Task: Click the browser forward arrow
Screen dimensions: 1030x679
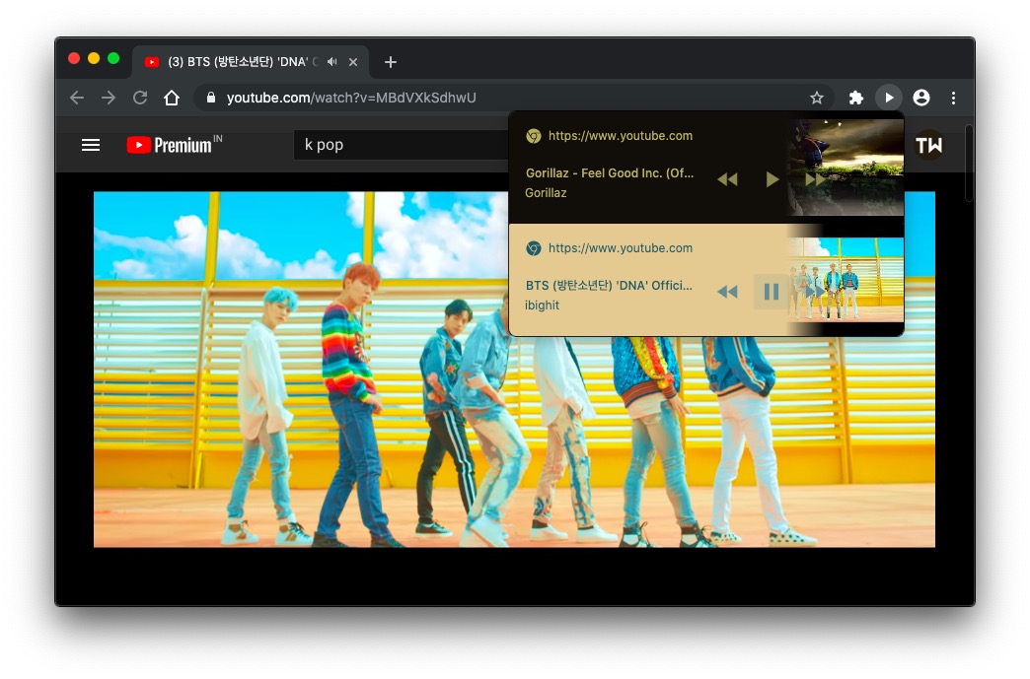Action: (x=109, y=98)
